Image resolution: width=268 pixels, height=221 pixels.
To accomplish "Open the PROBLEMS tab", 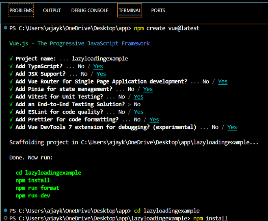I will point(21,10).
